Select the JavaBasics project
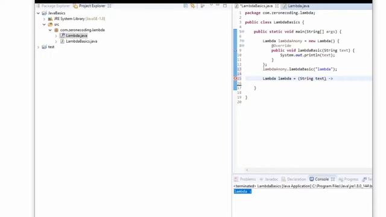The height and width of the screenshot is (217, 386). (57, 13)
